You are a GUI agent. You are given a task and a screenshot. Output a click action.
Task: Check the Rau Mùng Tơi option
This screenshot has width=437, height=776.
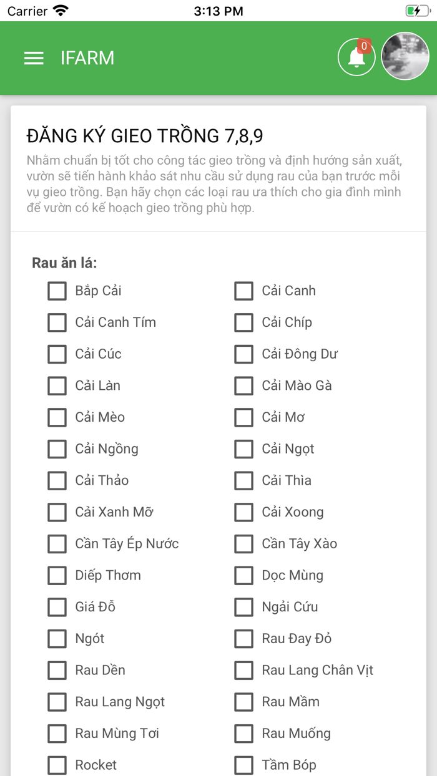(57, 734)
